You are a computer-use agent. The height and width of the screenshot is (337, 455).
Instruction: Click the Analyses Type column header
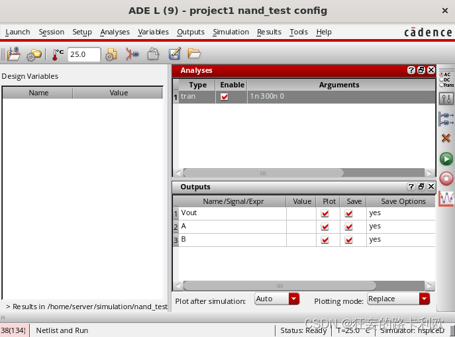197,85
